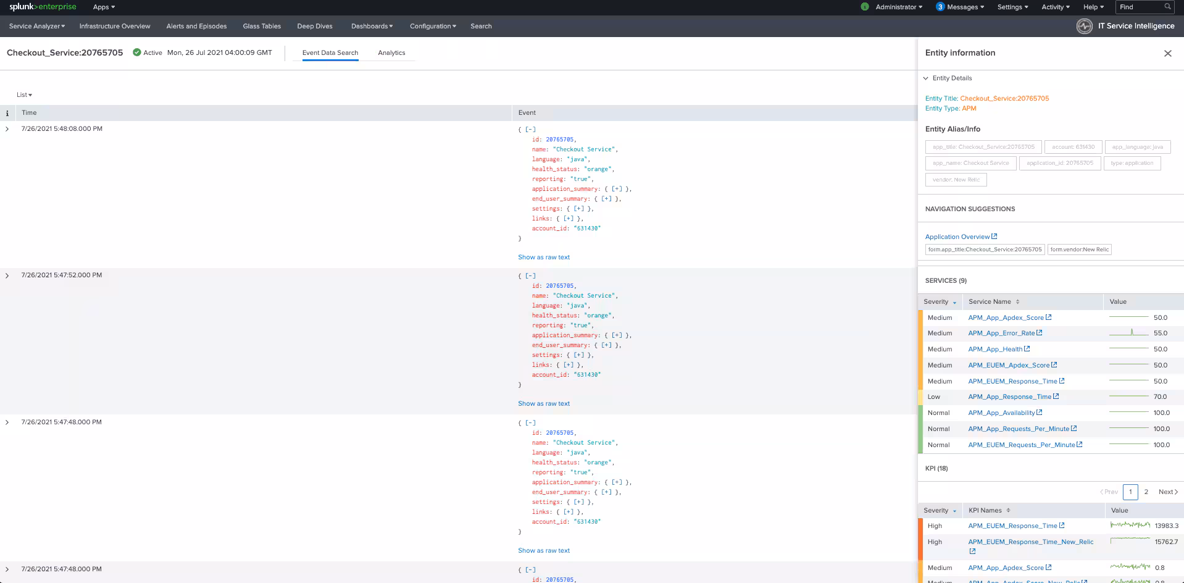This screenshot has width=1184, height=583.
Task: Go to page 2 of KPI list
Action: [1146, 492]
